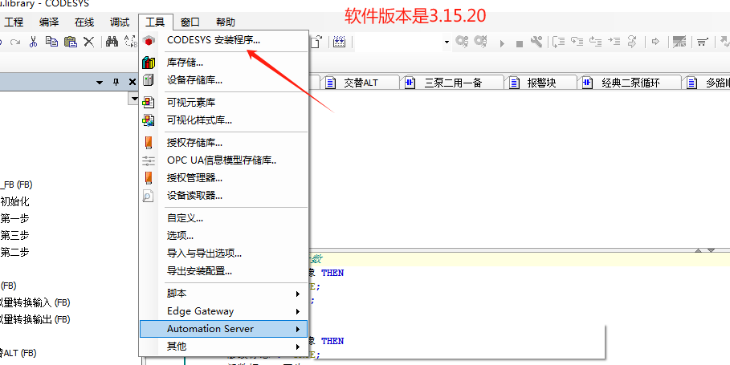Switch to the 报警块 tab
Screen dimensions: 730x365
[x=541, y=83]
